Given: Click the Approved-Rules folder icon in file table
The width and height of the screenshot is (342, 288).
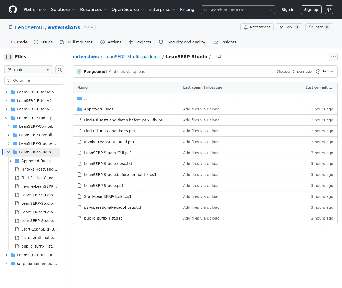Looking at the screenshot, I should [79, 109].
